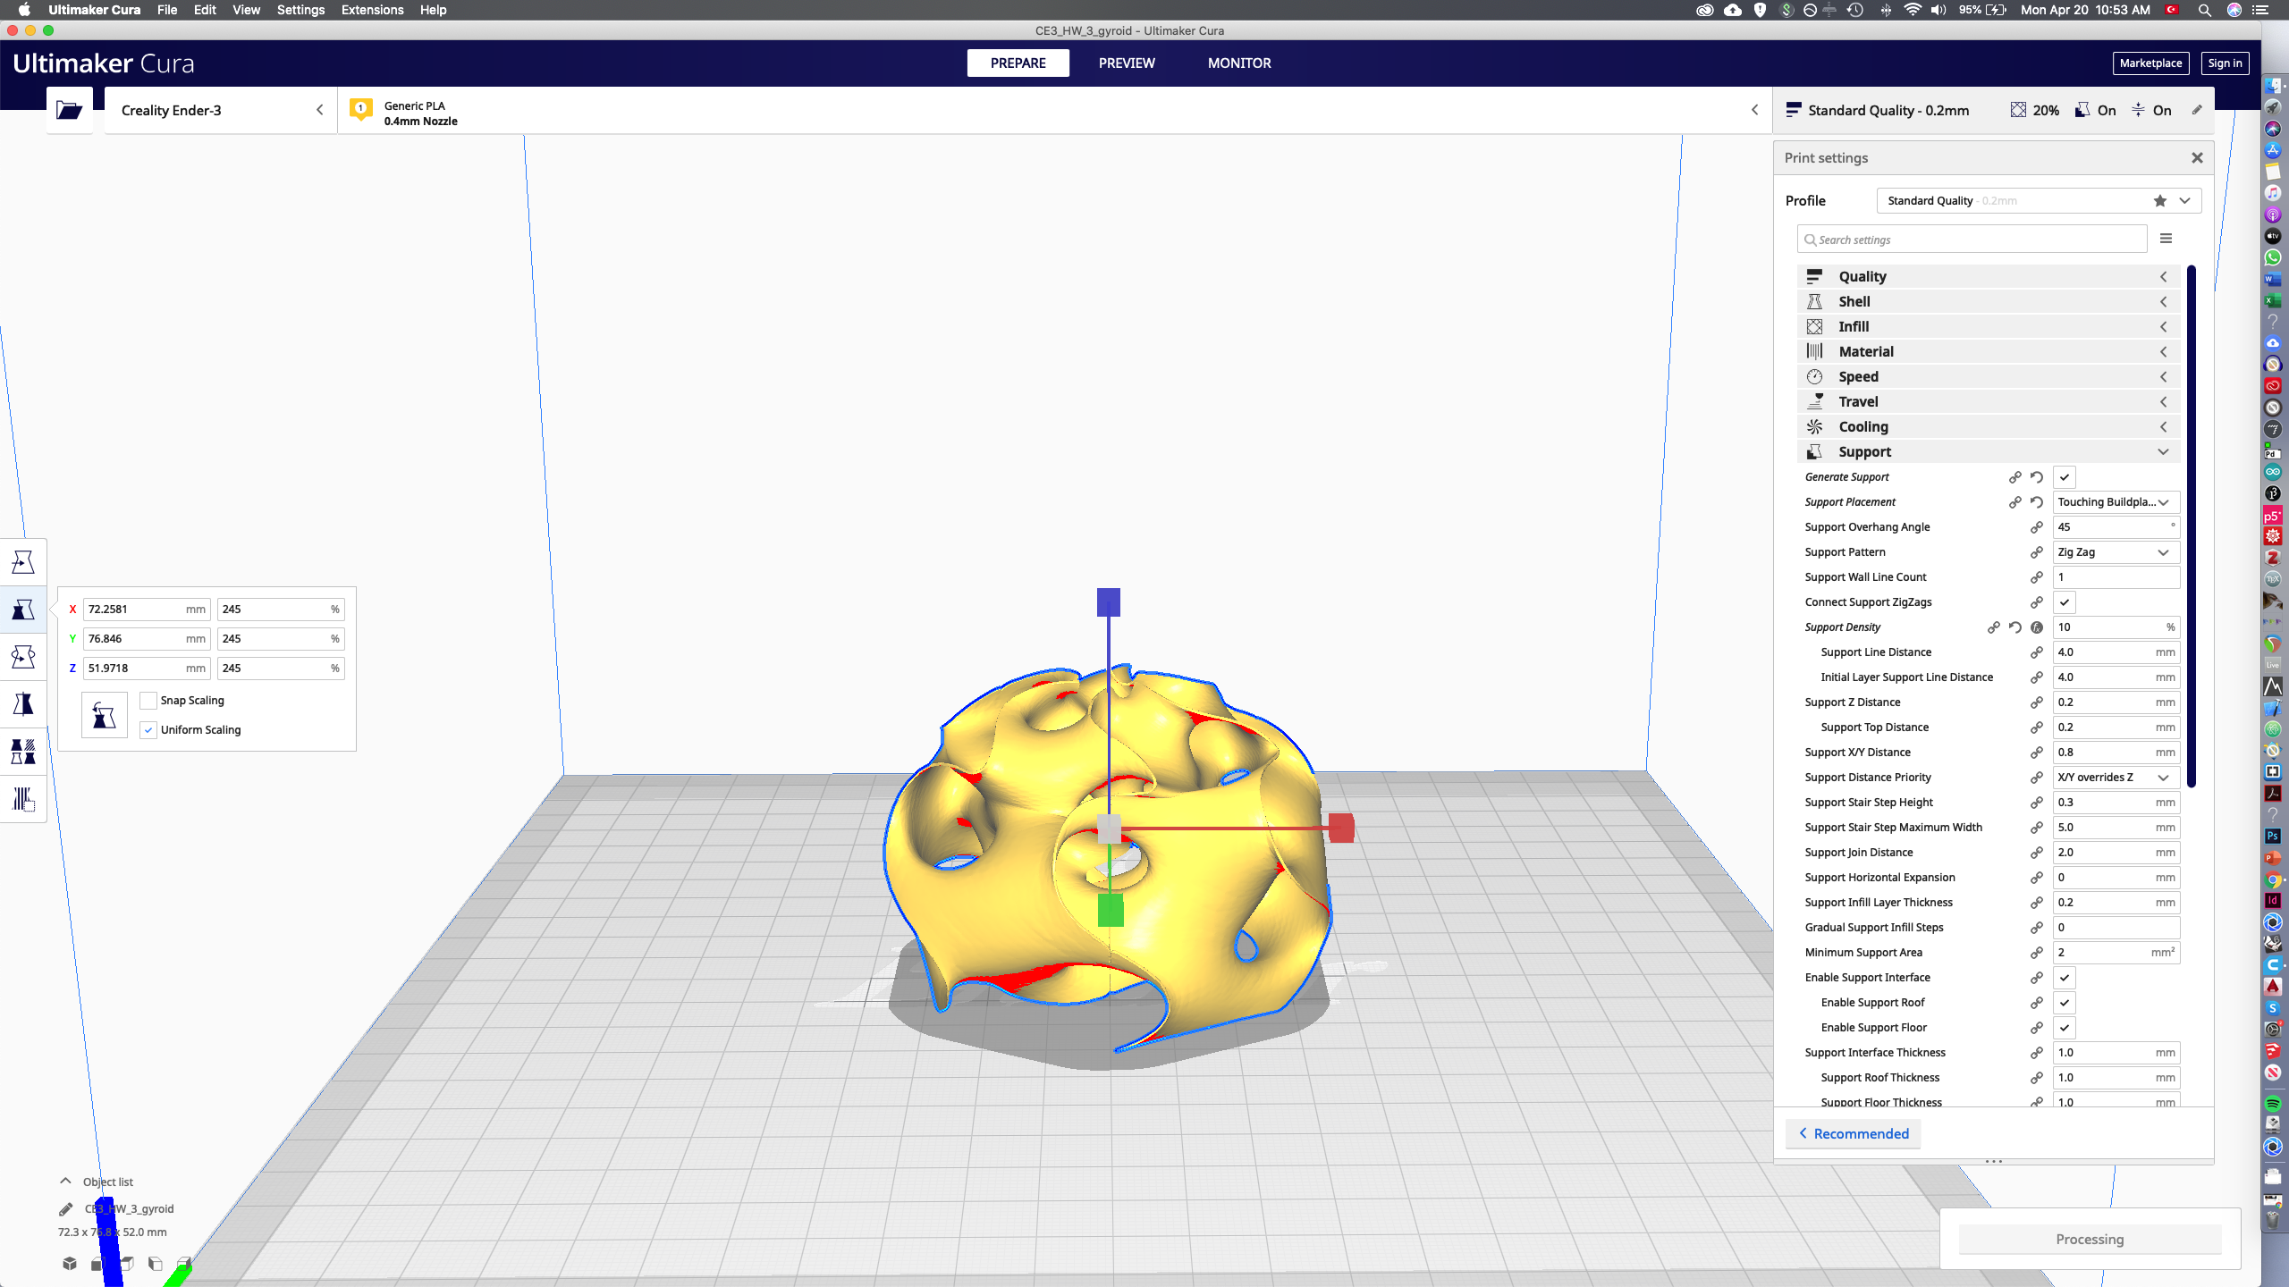This screenshot has height=1287, width=2289.
Task: Open file with the folder icon
Action: pos(69,110)
